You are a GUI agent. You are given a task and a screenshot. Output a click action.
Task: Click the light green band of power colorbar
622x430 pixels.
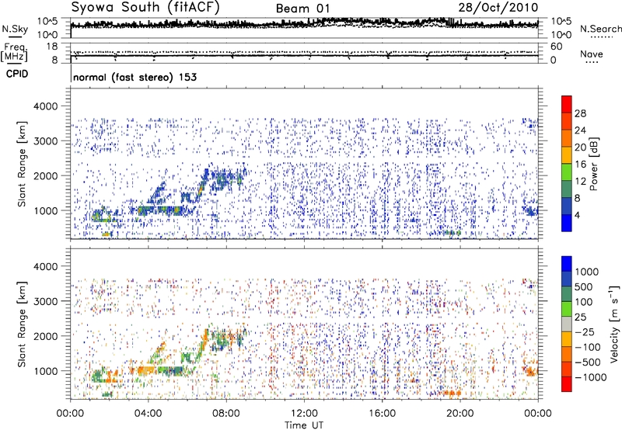click(567, 172)
